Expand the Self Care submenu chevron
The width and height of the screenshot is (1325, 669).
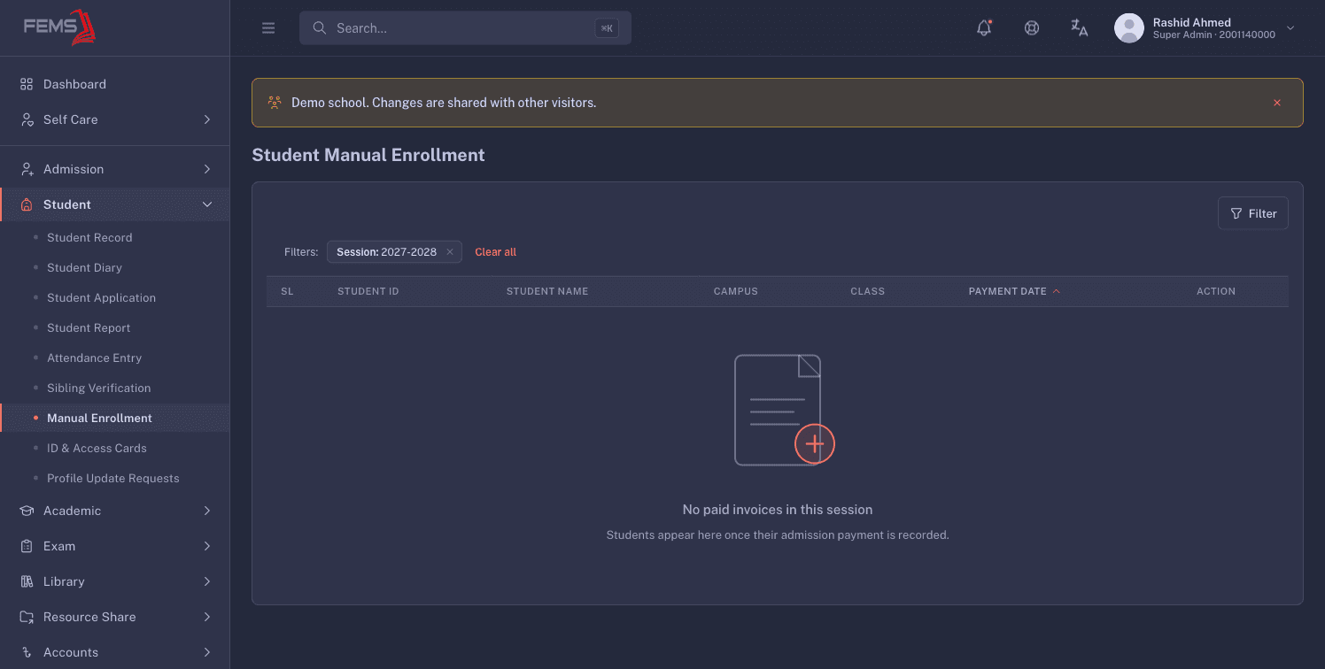pos(207,119)
